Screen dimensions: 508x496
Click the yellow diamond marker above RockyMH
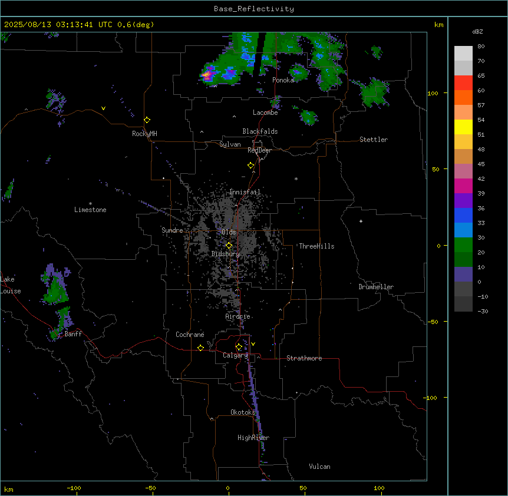pos(147,120)
